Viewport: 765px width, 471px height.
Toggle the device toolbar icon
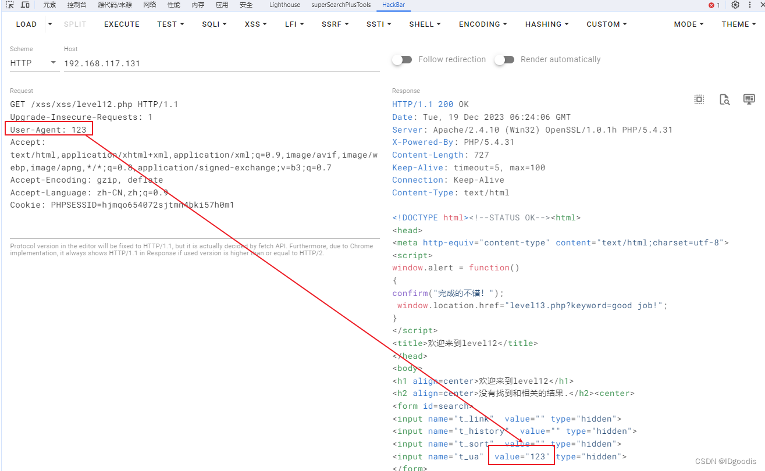[25, 5]
